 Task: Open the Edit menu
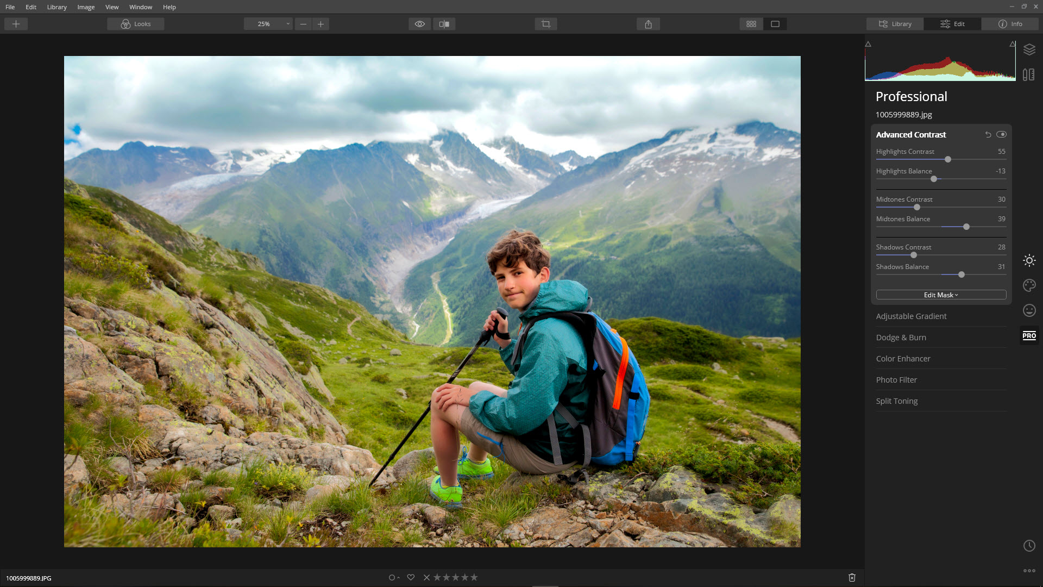point(31,7)
